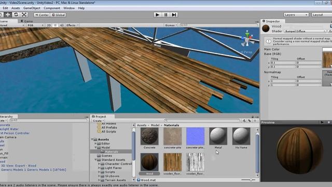Pause the game preview

[166, 15]
